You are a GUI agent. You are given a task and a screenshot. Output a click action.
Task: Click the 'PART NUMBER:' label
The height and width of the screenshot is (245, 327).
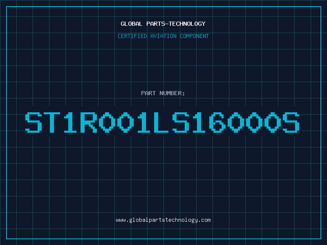tap(163, 93)
